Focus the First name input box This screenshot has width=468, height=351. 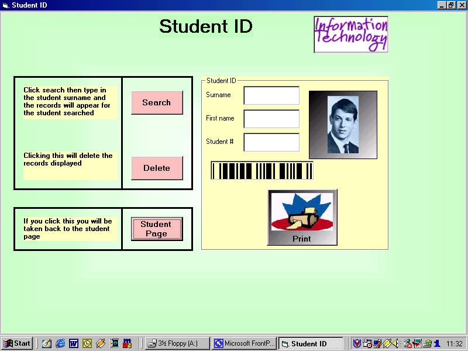271,119
